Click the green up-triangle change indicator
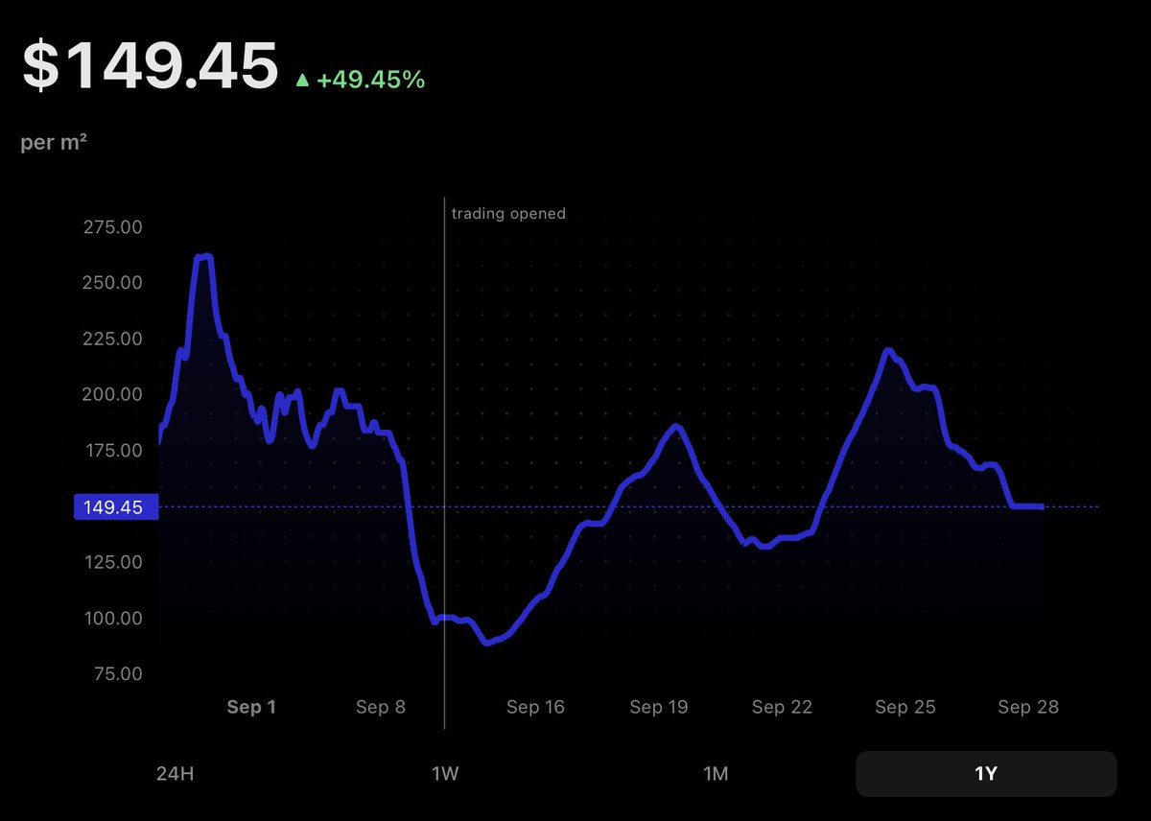 coord(302,81)
